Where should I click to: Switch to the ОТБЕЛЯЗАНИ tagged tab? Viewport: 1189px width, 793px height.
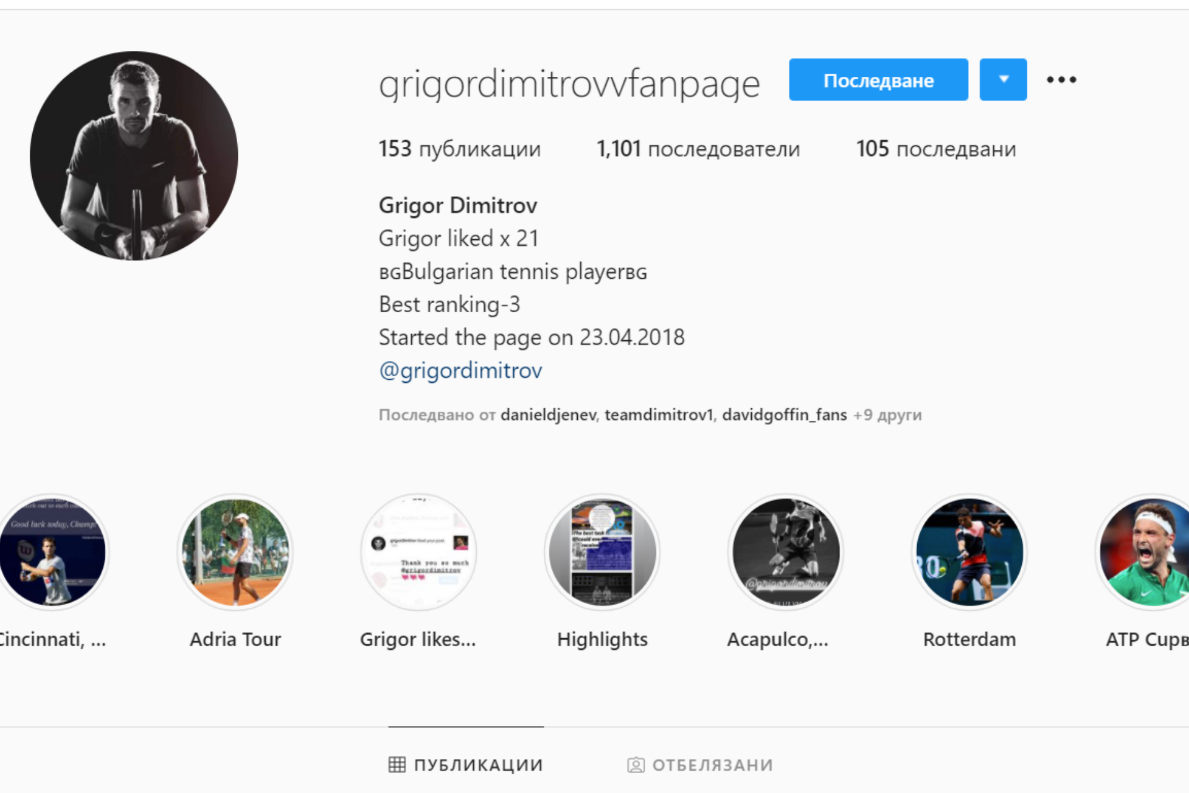click(x=700, y=765)
